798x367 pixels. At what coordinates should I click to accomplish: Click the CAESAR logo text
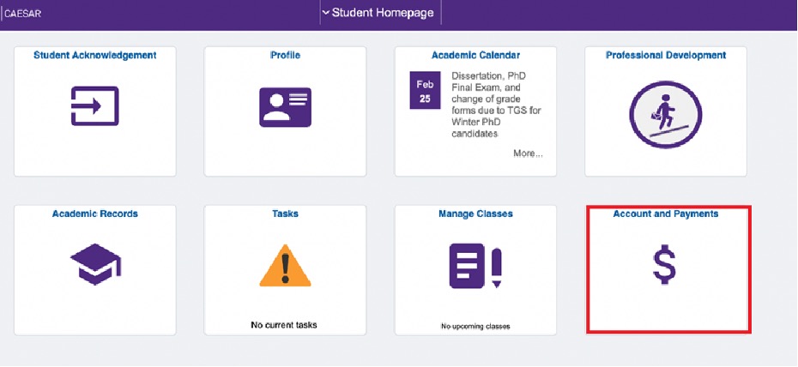tap(22, 14)
